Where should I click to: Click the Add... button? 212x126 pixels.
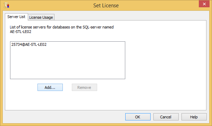[50, 87]
